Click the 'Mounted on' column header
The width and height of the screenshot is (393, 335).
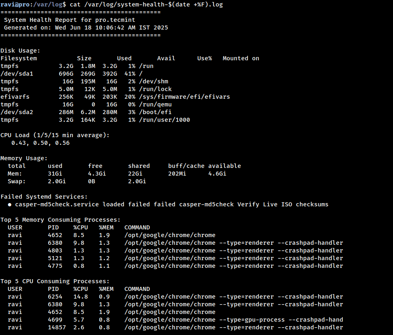[x=241, y=58]
